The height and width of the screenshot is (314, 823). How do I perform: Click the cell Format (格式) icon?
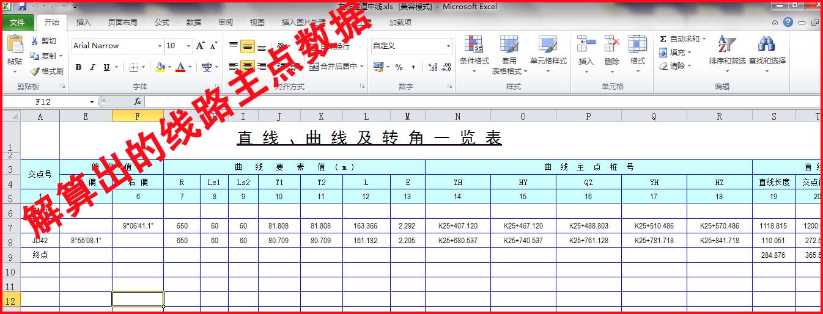pos(638,45)
